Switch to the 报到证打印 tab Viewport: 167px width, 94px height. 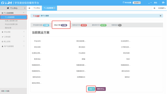[x=79, y=25]
